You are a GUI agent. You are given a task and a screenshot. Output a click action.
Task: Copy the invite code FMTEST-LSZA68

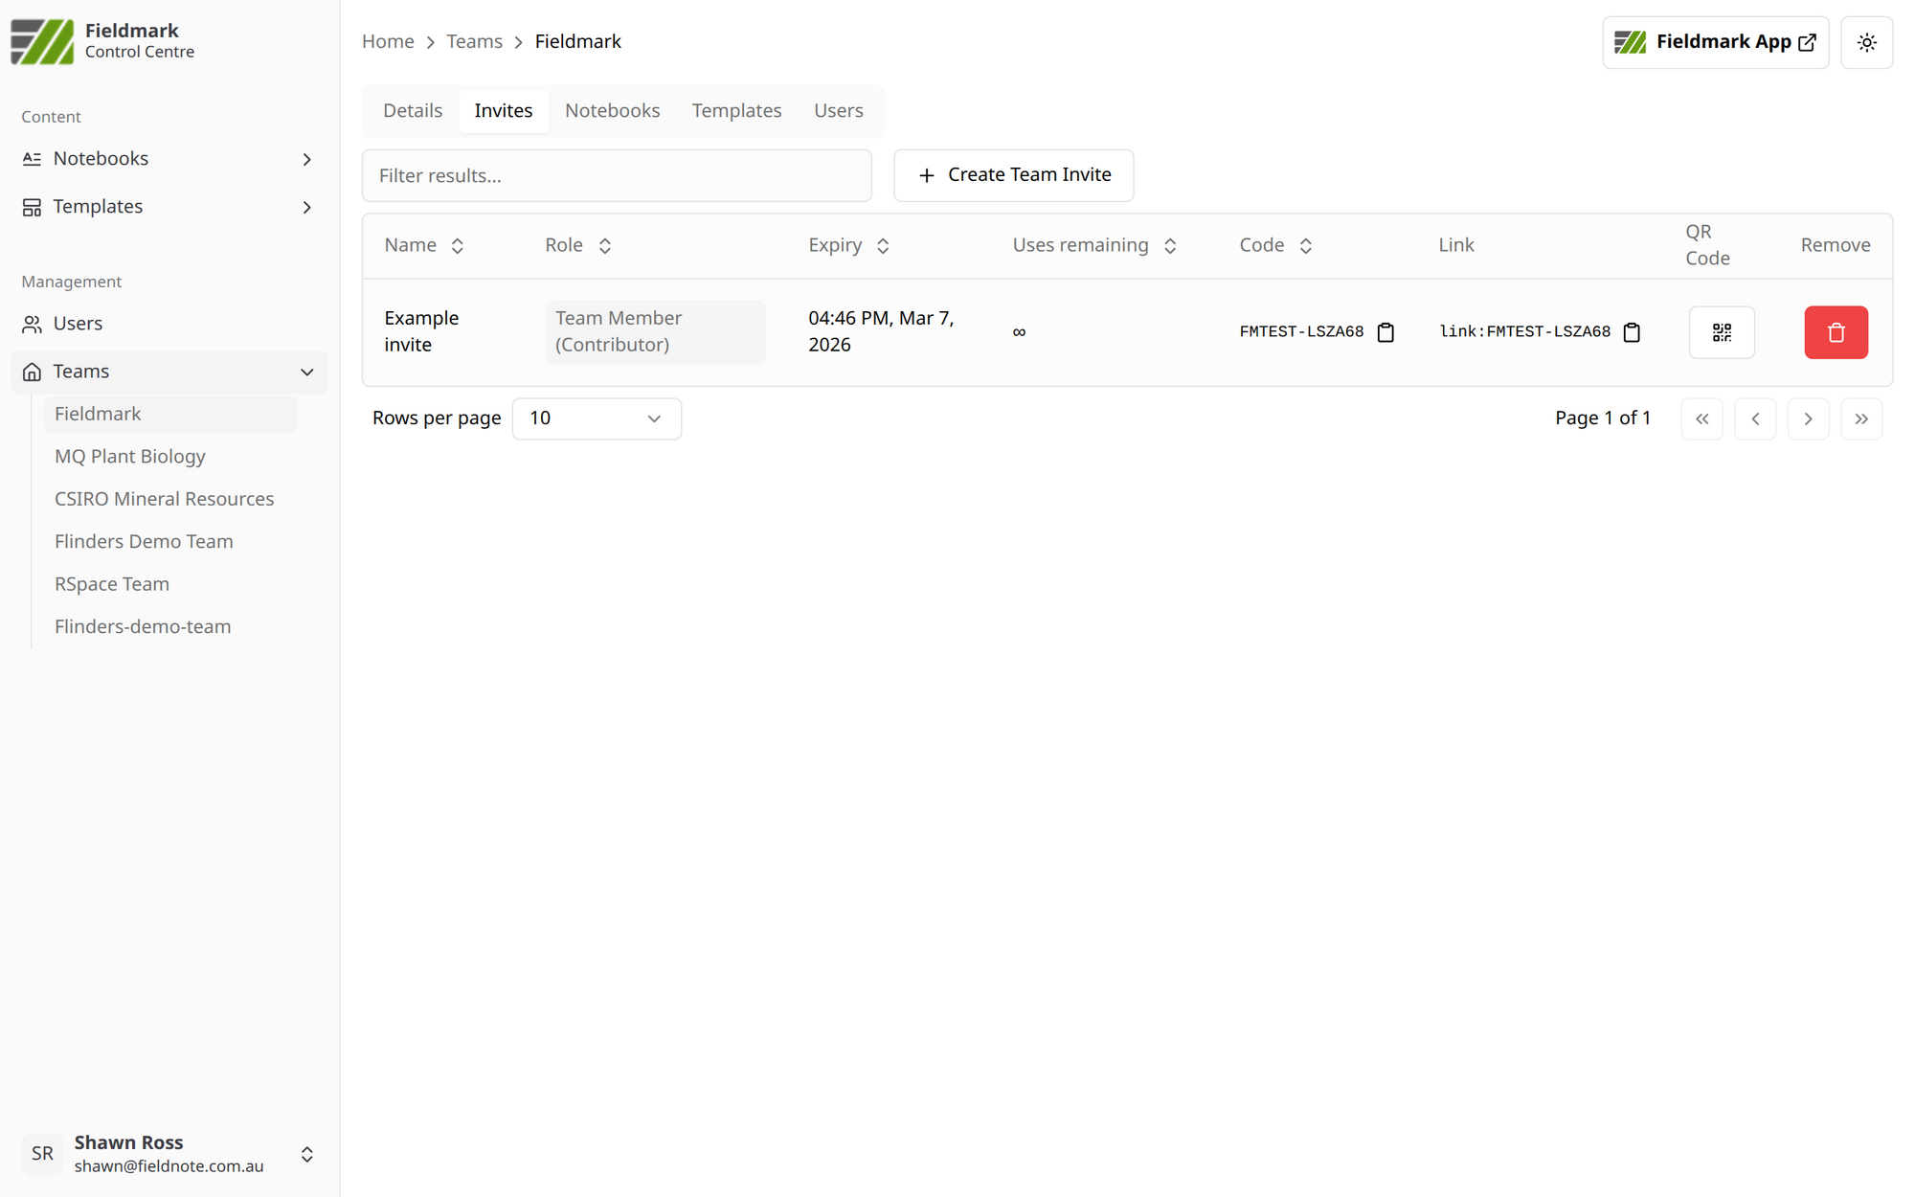click(x=1385, y=332)
